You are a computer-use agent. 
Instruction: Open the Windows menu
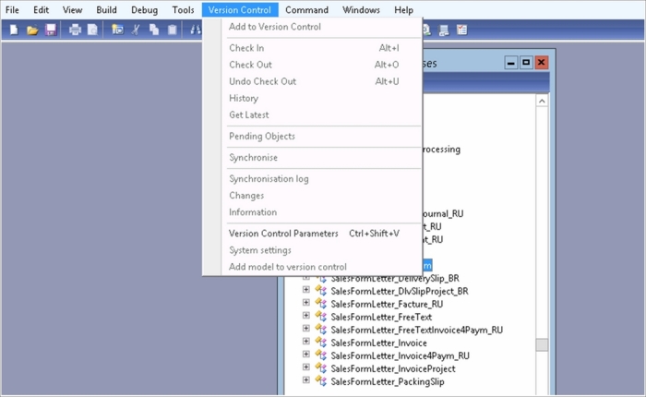pyautogui.click(x=361, y=10)
